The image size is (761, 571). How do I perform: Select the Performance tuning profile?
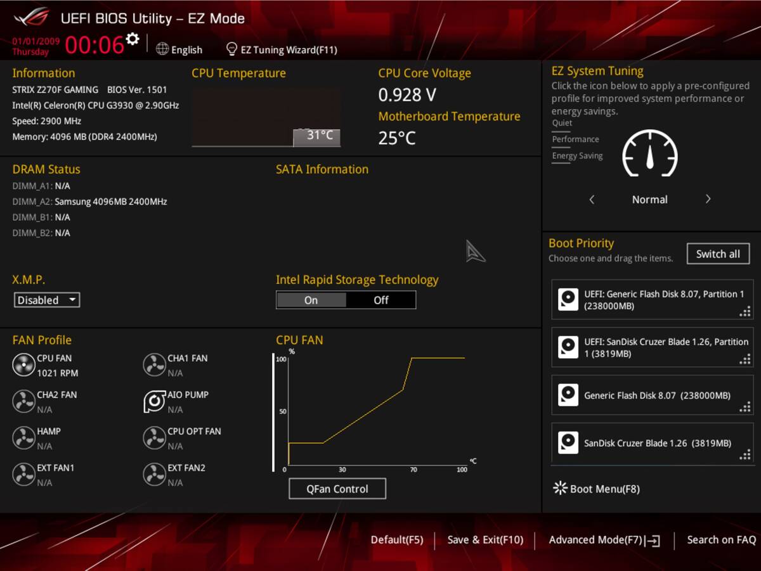click(x=575, y=139)
